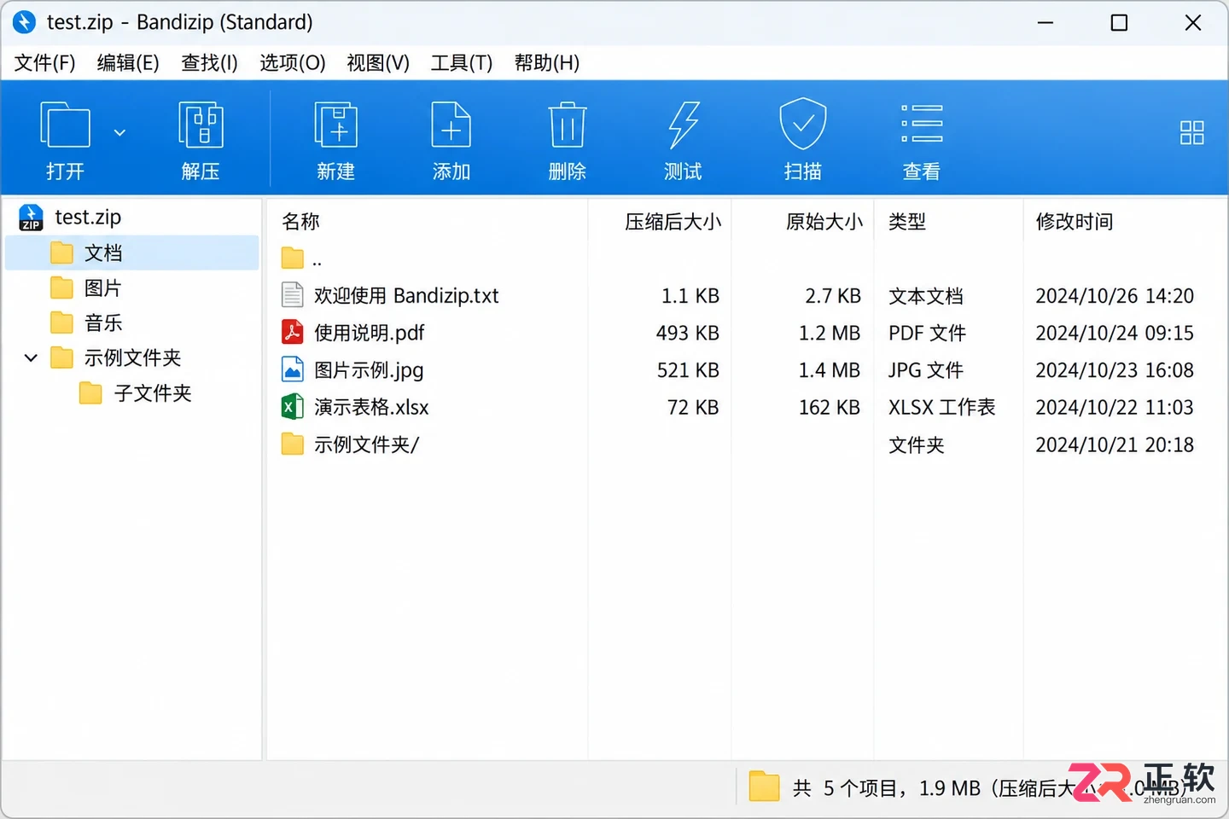This screenshot has width=1229, height=819.
Task: Scan archive using the 扫描 shield icon
Action: 802,140
